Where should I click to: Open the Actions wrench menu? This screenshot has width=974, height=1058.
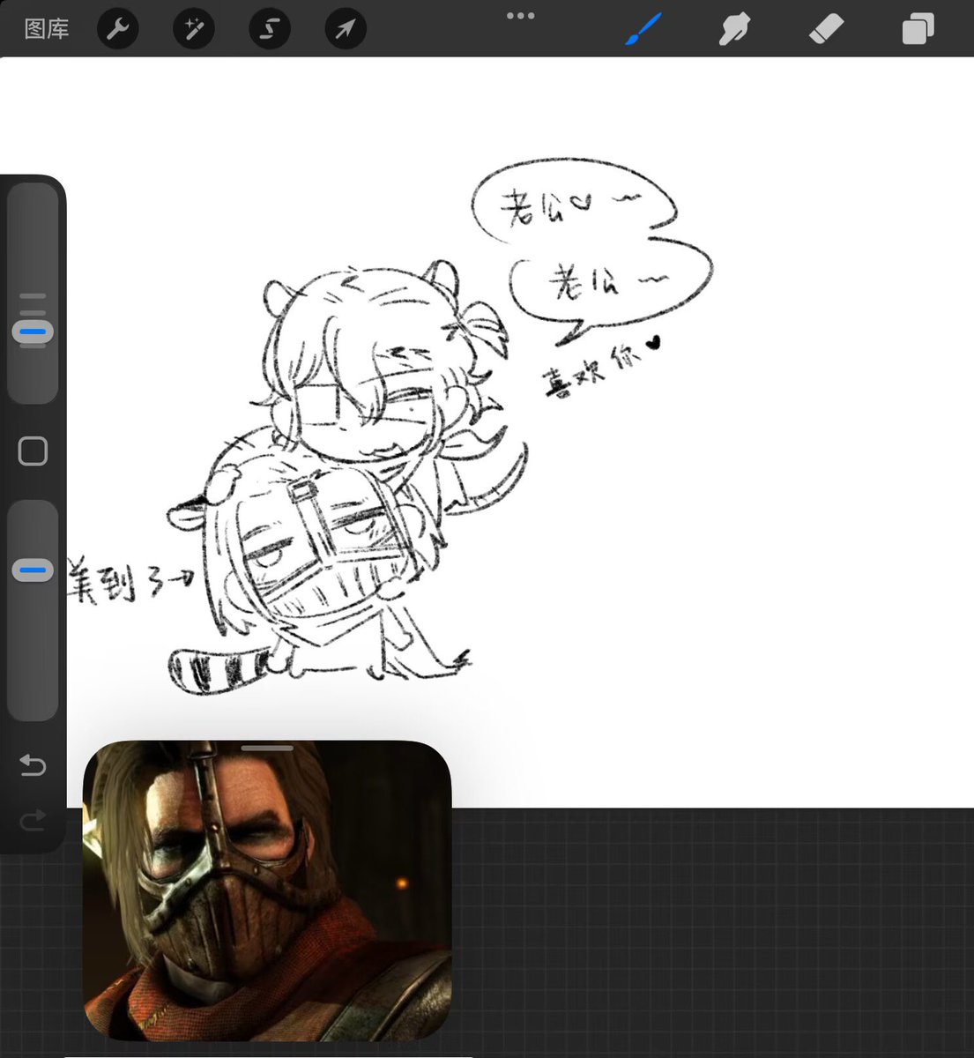click(117, 29)
